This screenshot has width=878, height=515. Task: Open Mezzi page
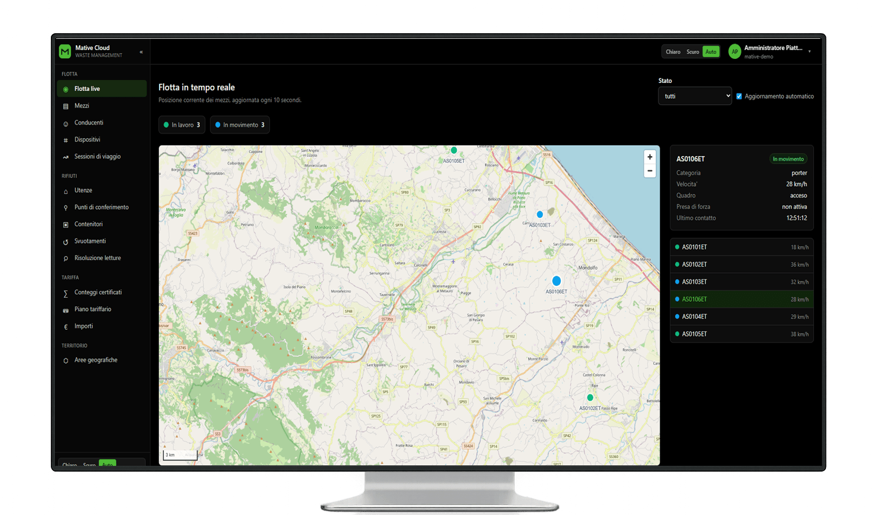click(x=102, y=106)
